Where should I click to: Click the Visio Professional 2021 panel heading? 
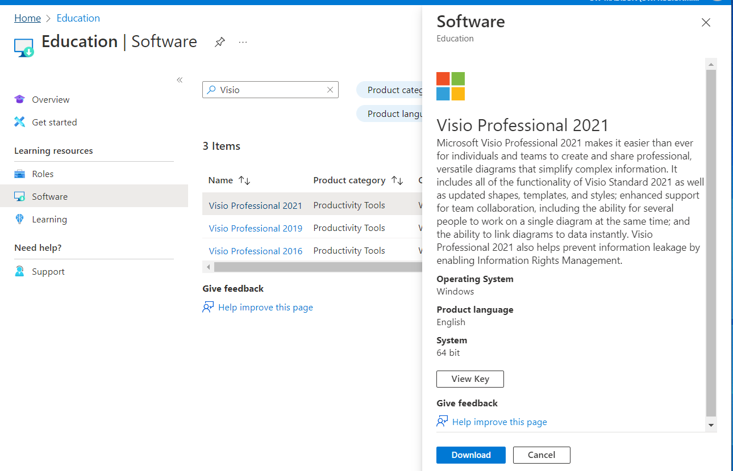pos(523,125)
